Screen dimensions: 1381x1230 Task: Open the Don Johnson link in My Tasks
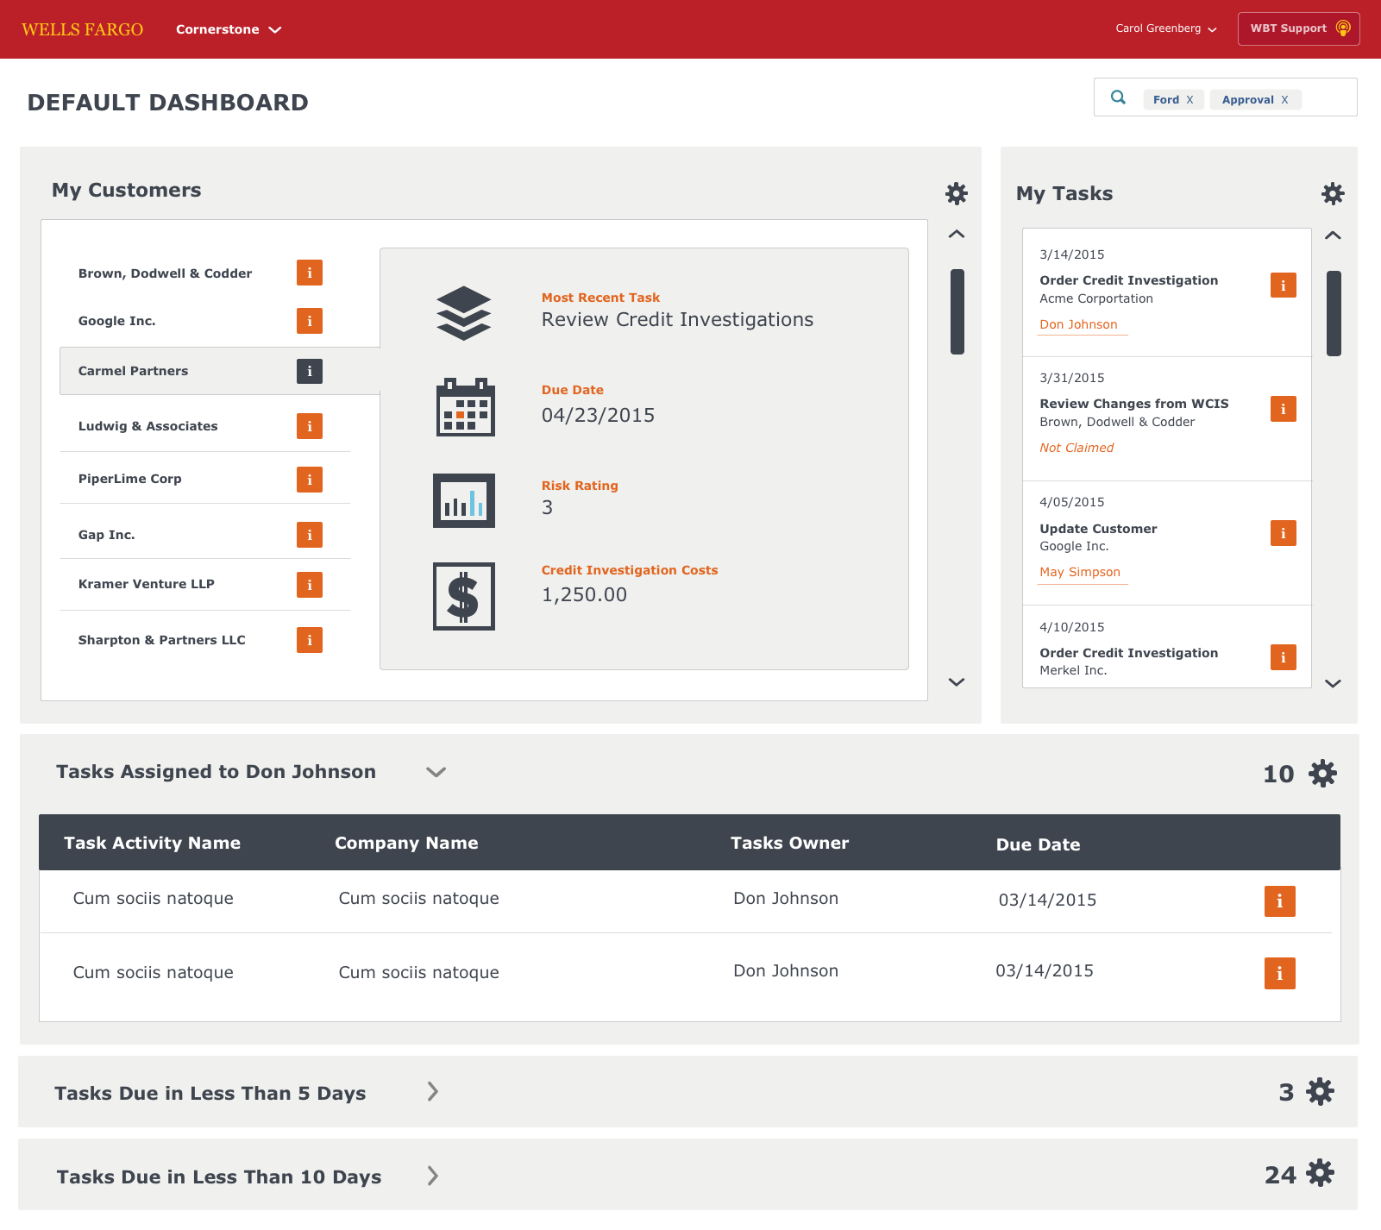click(1081, 324)
